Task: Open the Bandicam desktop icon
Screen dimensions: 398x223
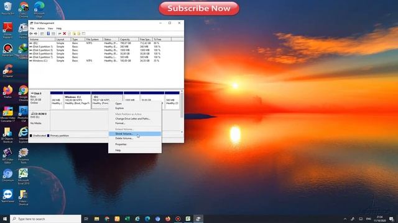Action: tap(7, 50)
